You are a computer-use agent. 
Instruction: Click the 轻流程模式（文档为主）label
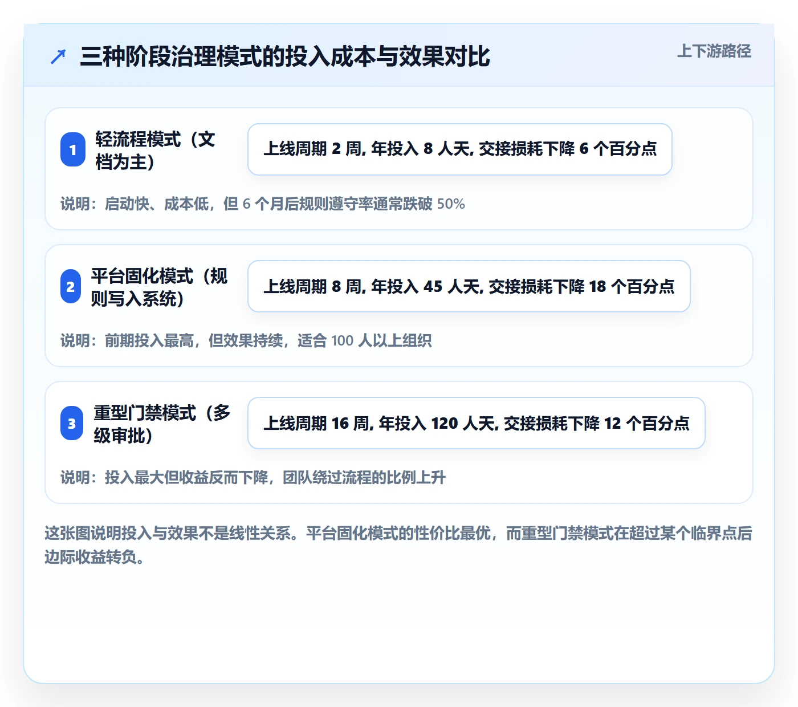155,150
